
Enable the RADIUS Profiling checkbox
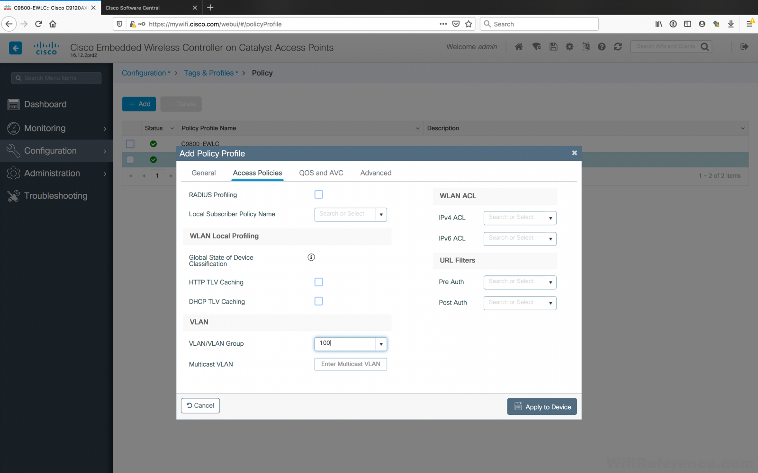tap(319, 194)
